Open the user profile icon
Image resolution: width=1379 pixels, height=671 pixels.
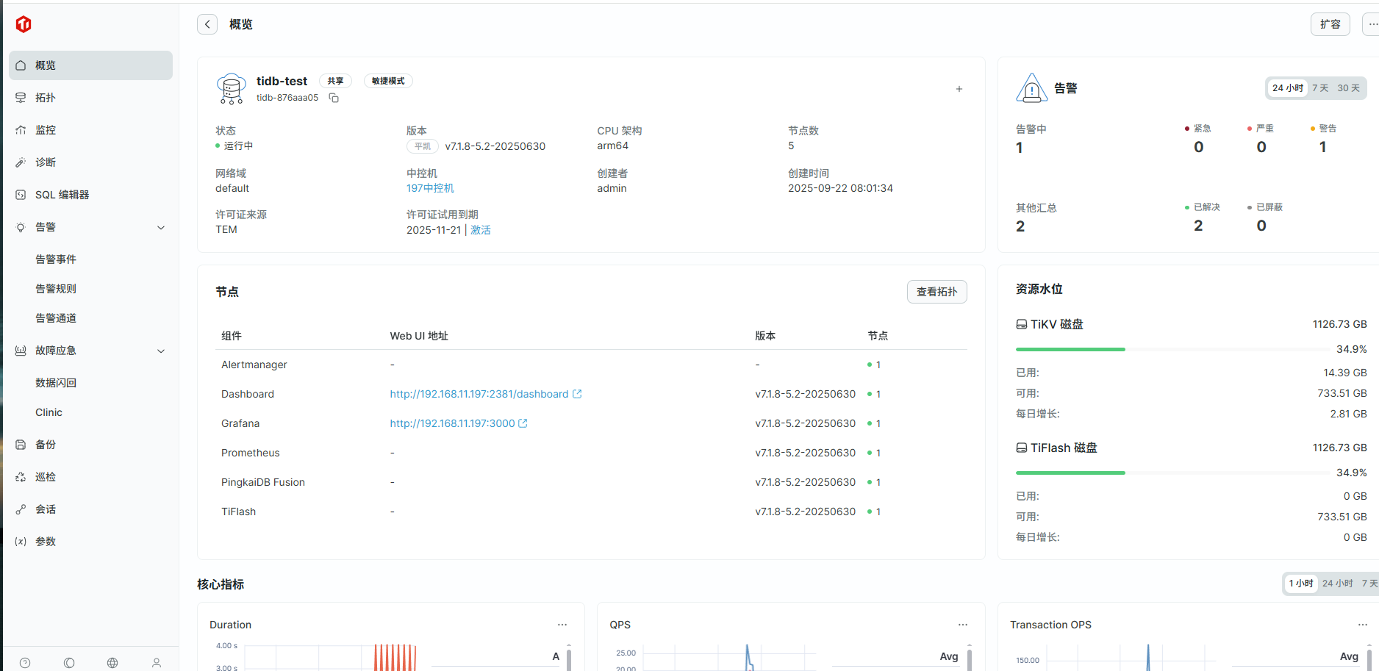[157, 662]
